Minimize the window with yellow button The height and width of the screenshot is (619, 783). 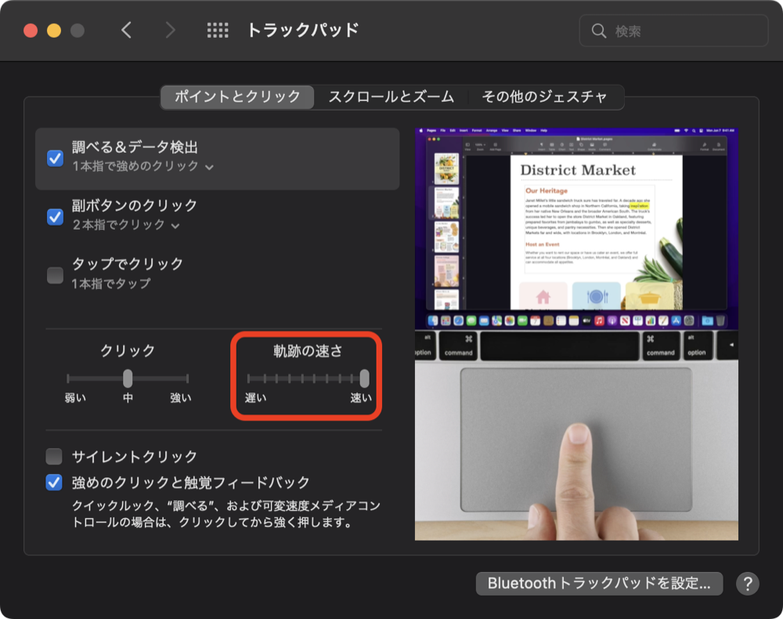click(x=54, y=31)
